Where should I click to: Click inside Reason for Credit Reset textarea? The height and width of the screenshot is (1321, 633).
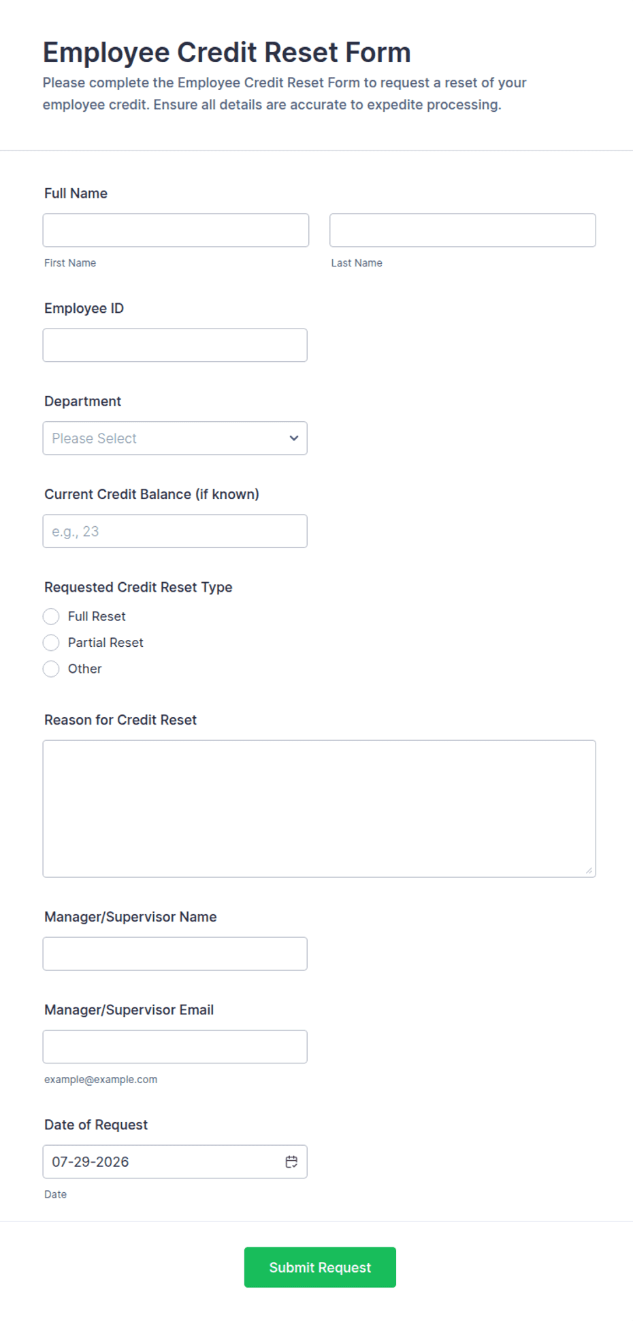[x=319, y=808]
